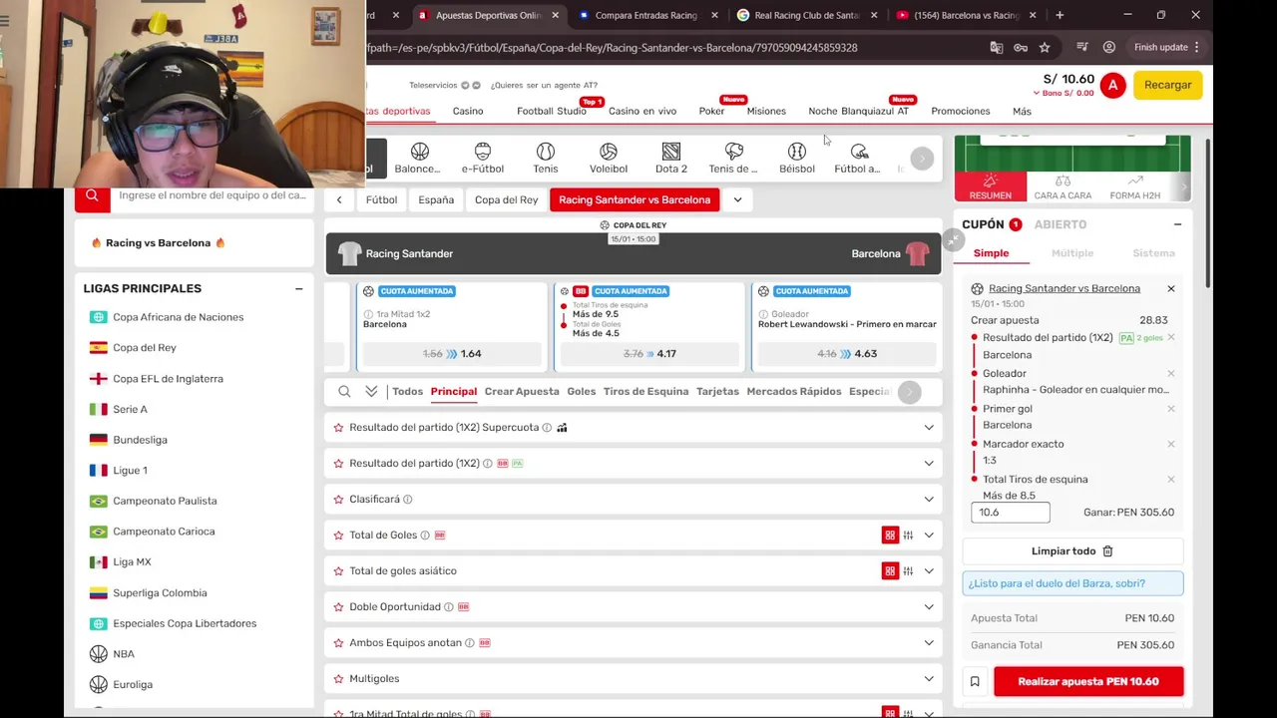Switch to the Múltiple coupon tab
The image size is (1277, 718).
click(1072, 253)
